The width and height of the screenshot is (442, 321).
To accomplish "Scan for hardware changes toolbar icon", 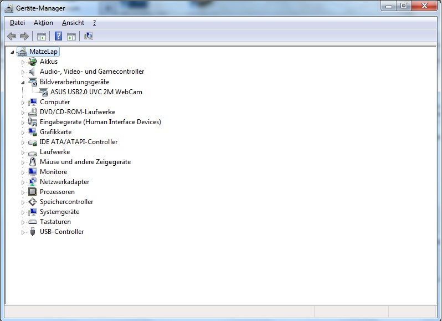I will click(89, 36).
